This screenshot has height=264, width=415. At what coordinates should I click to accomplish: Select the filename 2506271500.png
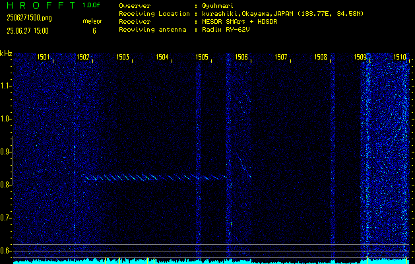30,18
